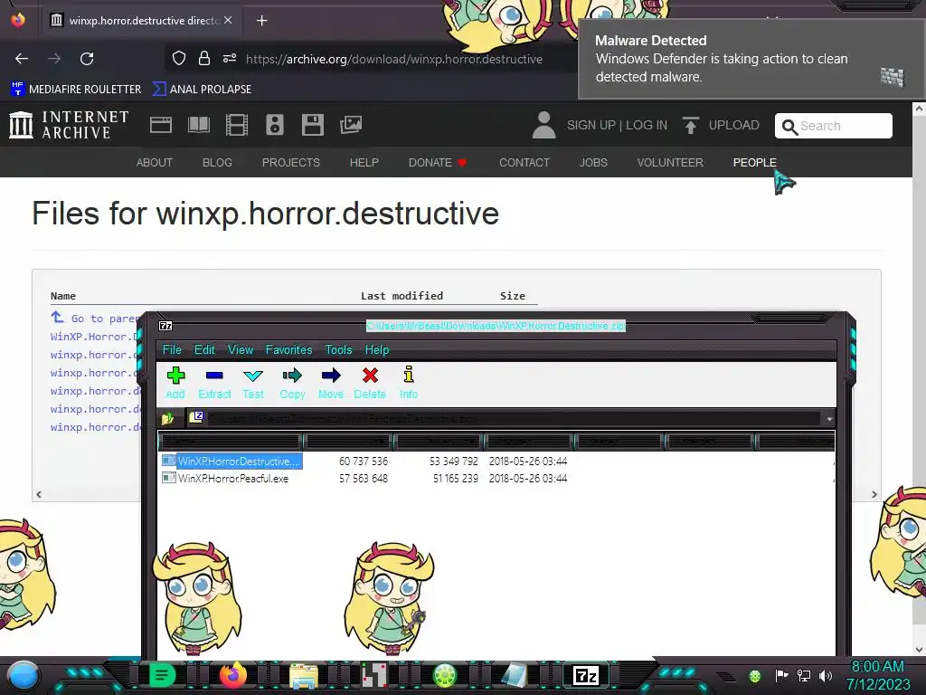Click the volume speaker tray icon
Screen dimensions: 926x695
(x=826, y=675)
